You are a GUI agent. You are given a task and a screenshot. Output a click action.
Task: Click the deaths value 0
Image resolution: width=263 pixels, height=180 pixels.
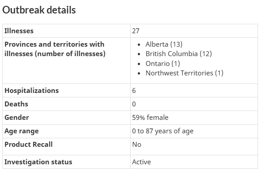pyautogui.click(x=134, y=104)
